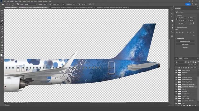Open the brush Mode dropdown
199x111 pixels.
[x=30, y=4]
